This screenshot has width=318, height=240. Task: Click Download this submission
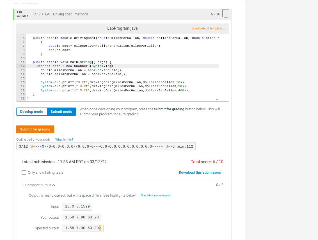tap(200, 172)
